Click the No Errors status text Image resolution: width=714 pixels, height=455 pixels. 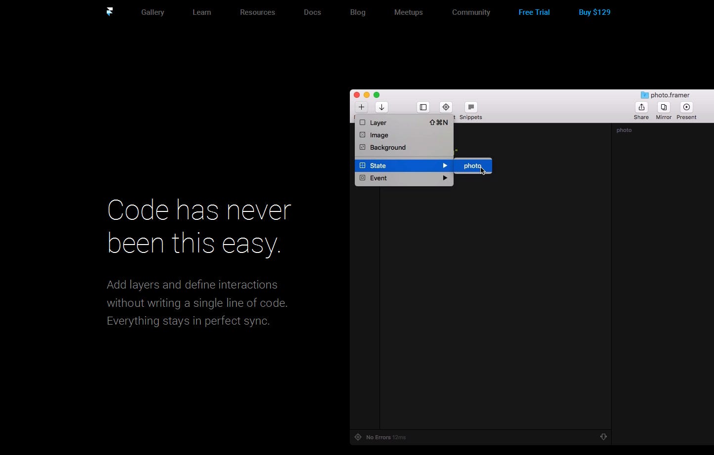[x=378, y=437]
